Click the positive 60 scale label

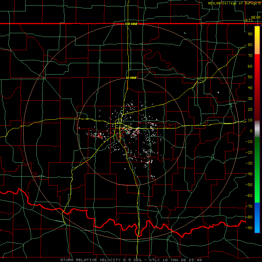click(x=250, y=66)
